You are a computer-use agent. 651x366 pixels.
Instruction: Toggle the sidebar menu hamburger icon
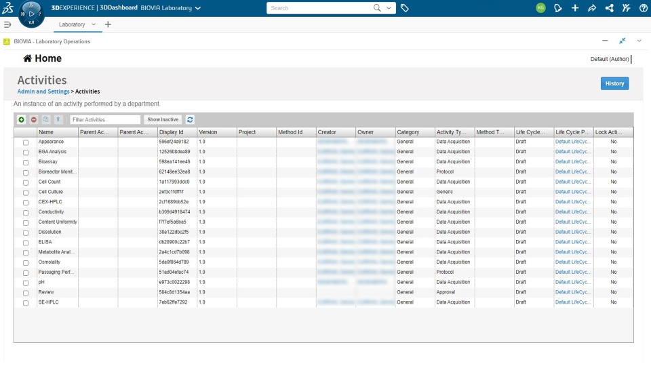coord(7,24)
